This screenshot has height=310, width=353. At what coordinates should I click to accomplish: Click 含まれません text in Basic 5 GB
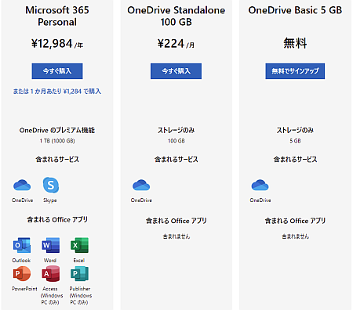click(x=295, y=236)
